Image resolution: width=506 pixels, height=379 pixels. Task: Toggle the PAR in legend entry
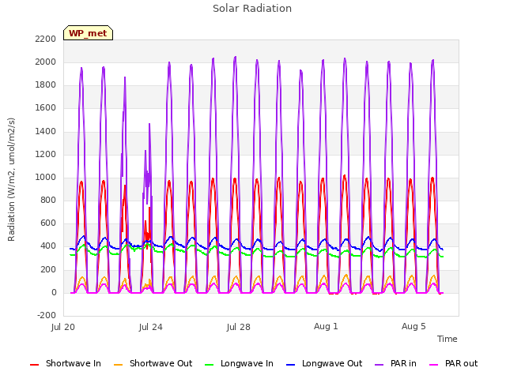(395, 363)
